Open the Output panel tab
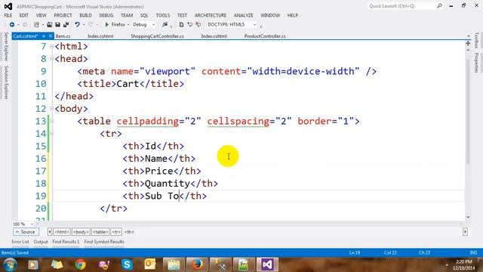The height and width of the screenshot is (272, 483). [41, 242]
